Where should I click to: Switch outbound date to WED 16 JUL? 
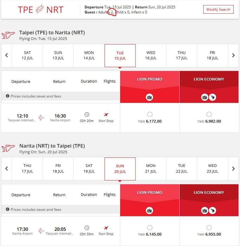(151, 55)
